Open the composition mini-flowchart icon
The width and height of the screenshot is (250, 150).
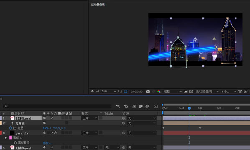point(118,106)
